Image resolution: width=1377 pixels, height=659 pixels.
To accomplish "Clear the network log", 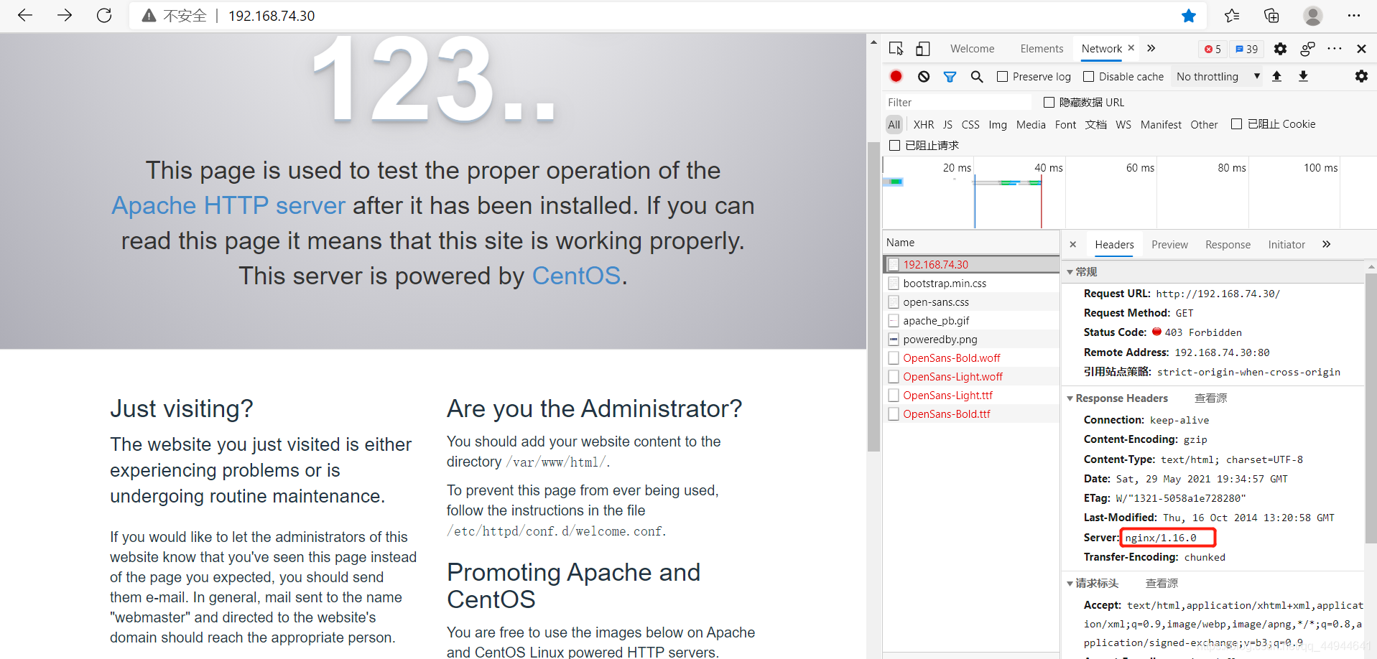I will pos(924,76).
